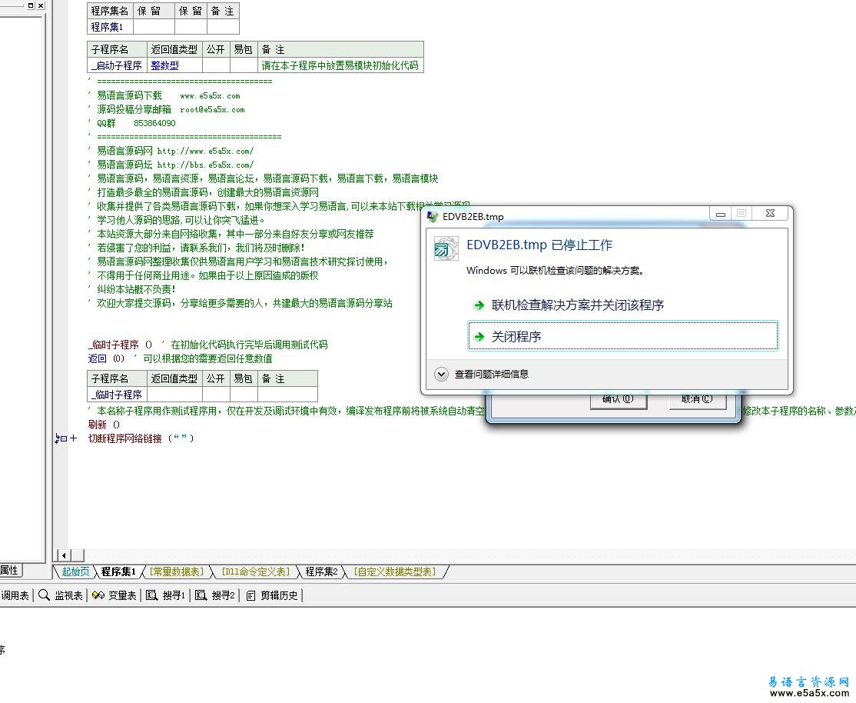The height and width of the screenshot is (703, 856).
Task: Click the _临时子程序 () call code line
Action: tap(207, 345)
